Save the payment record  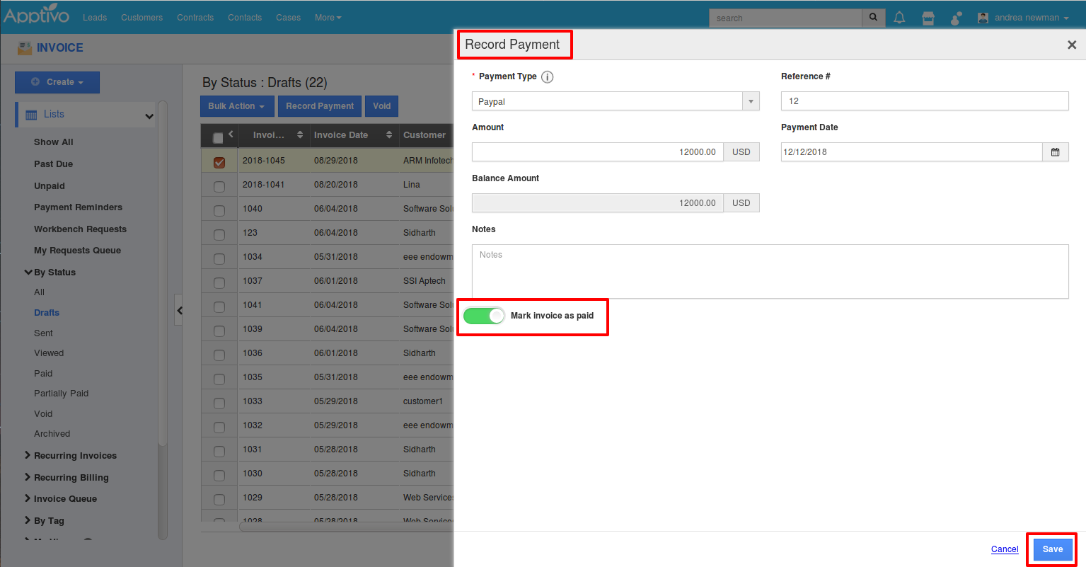pyautogui.click(x=1052, y=549)
